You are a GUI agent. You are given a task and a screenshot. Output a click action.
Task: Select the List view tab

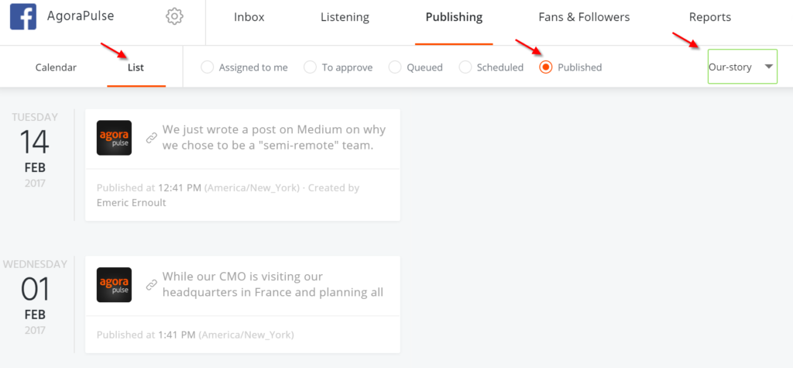click(x=136, y=67)
